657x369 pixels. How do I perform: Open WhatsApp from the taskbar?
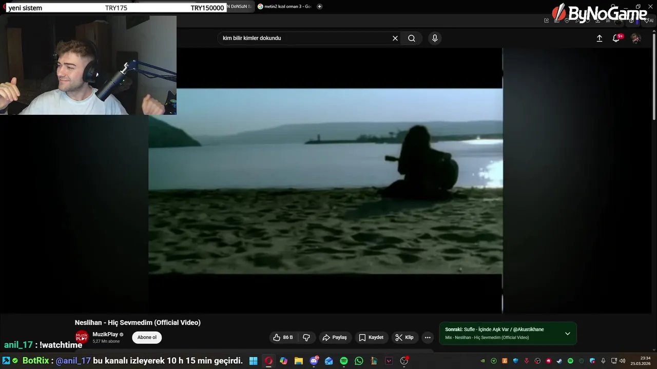359,361
